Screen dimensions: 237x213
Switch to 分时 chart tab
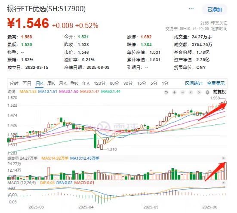click(x=14, y=83)
